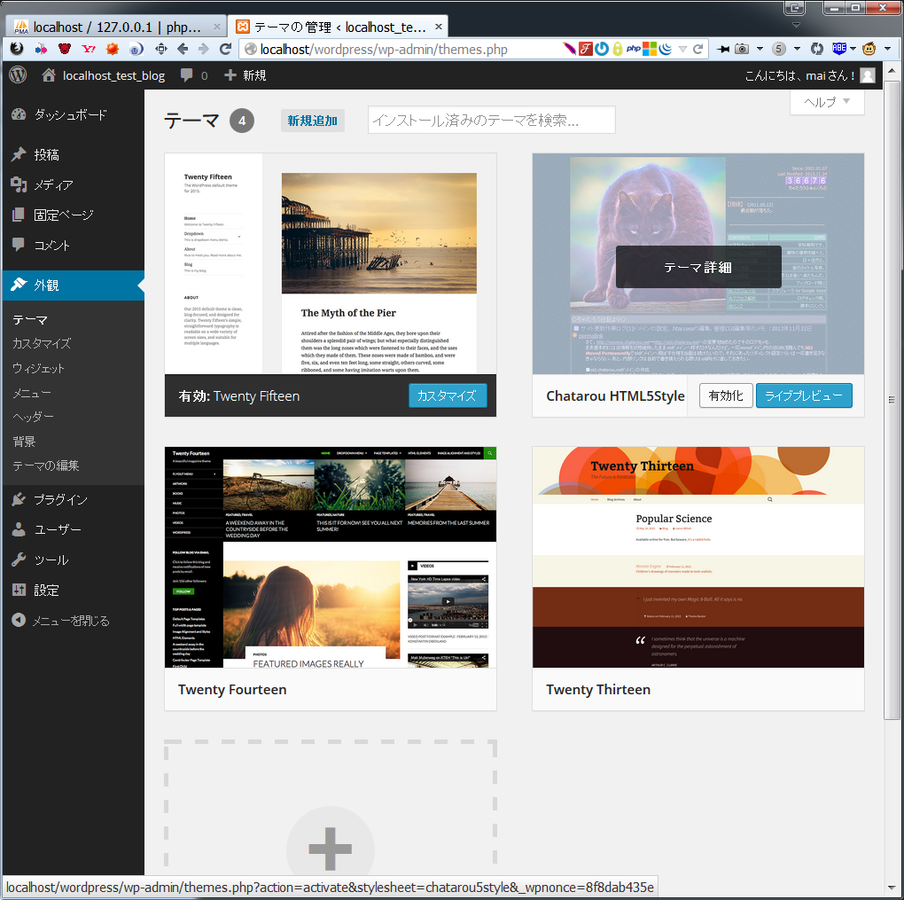The width and height of the screenshot is (904, 900).
Task: Go forward with the browser arrow
Action: pyautogui.click(x=204, y=49)
